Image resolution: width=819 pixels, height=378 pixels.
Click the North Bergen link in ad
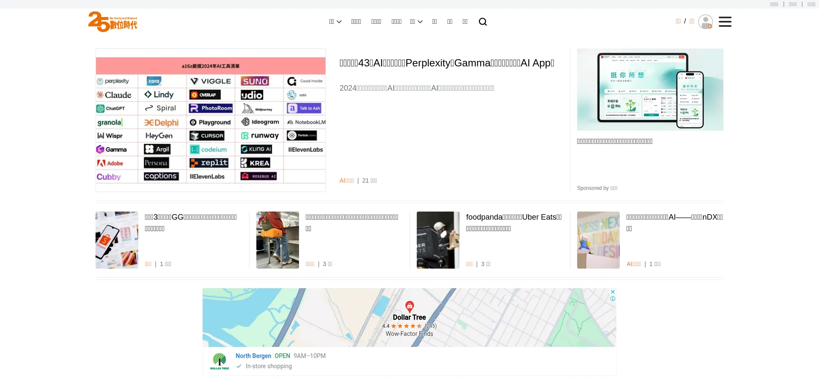tap(253, 356)
